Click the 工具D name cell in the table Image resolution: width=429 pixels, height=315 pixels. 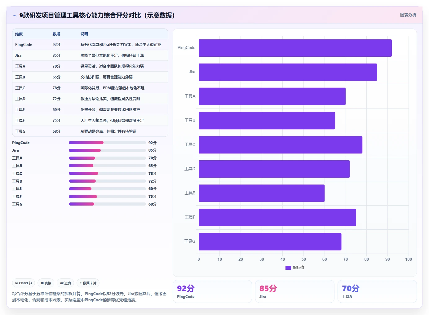[x=20, y=99]
